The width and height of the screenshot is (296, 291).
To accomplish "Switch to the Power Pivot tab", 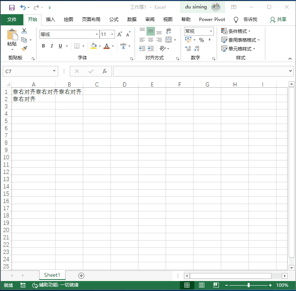I will [x=212, y=20].
